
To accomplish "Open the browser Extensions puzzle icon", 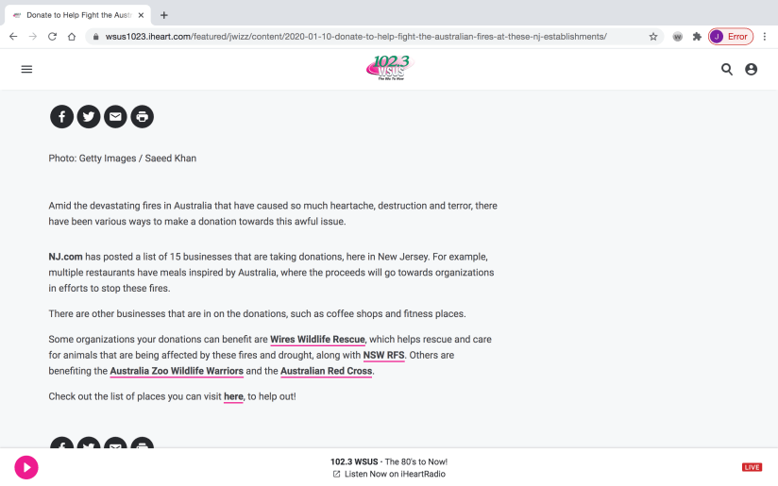I will coord(697,37).
